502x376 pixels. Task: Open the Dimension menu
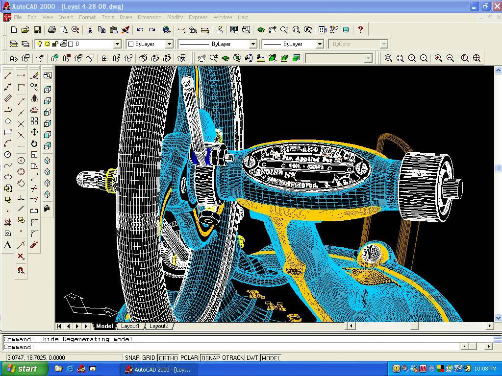pos(150,17)
